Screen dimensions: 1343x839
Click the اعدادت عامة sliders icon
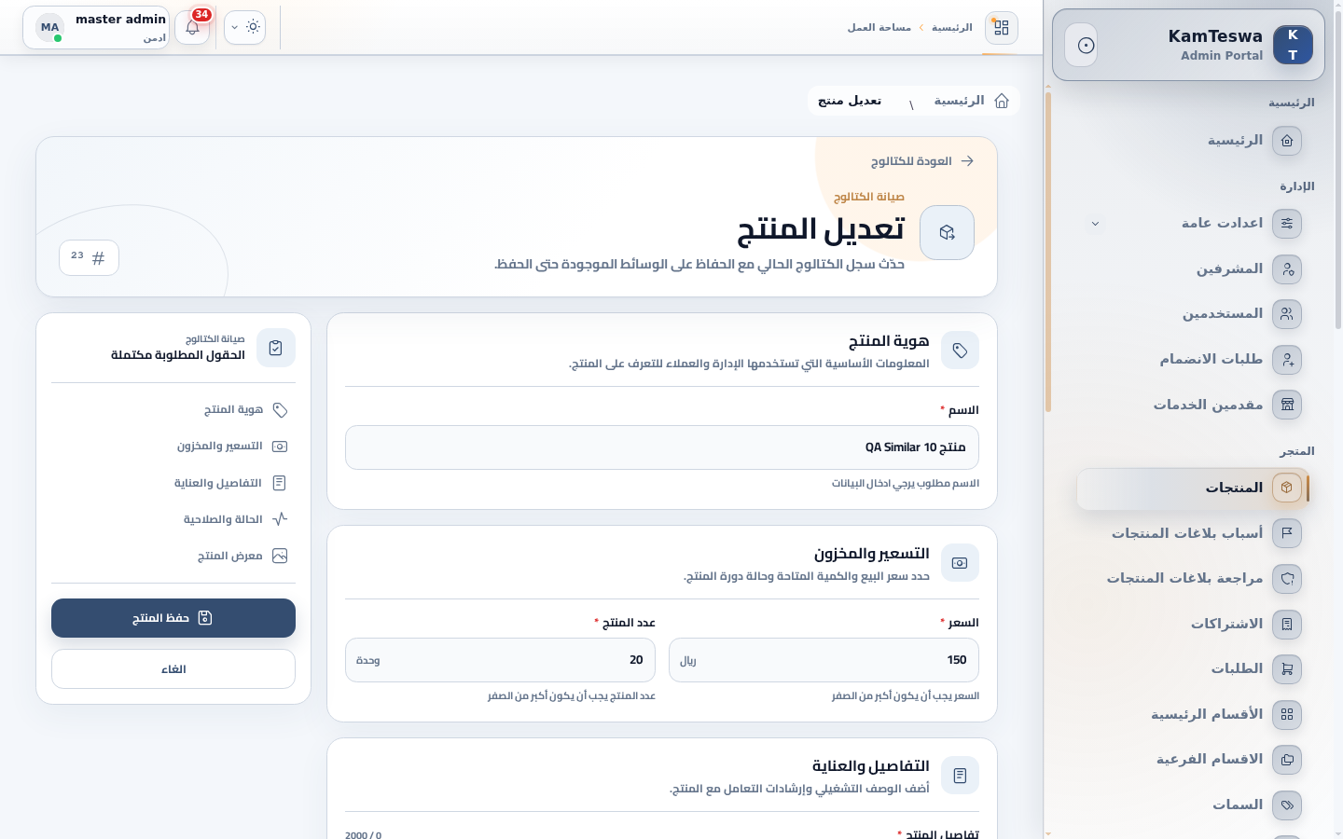tap(1287, 224)
